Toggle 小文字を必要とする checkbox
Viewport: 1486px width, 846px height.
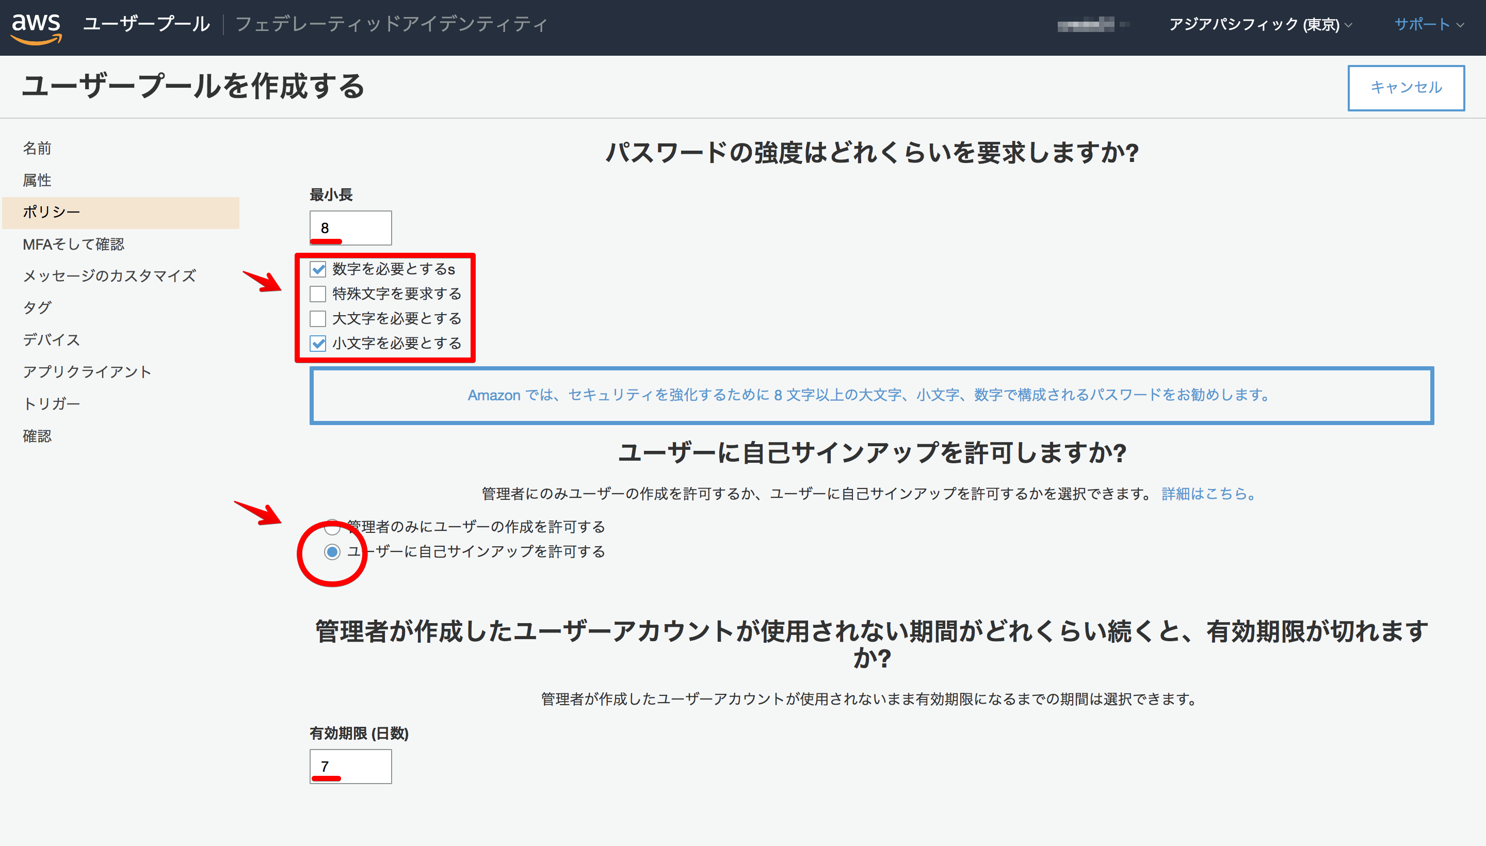point(318,344)
